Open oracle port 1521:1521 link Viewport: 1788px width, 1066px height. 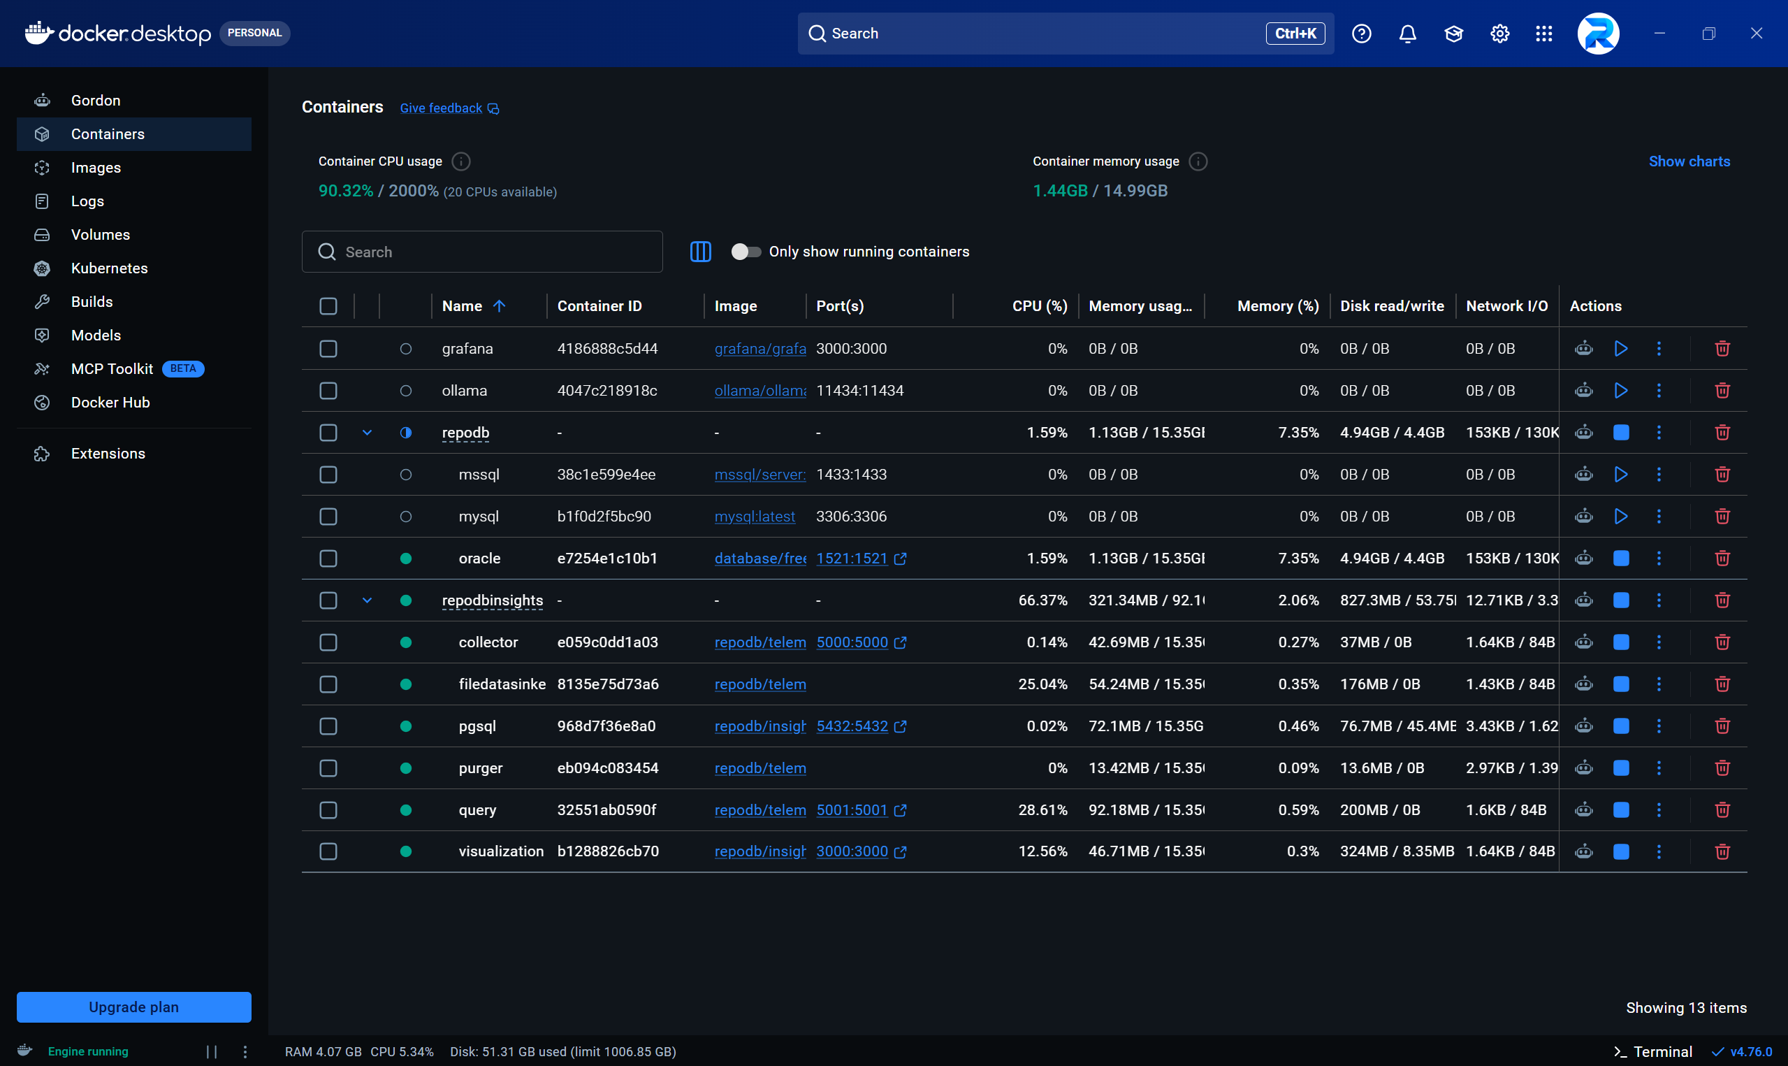click(861, 558)
